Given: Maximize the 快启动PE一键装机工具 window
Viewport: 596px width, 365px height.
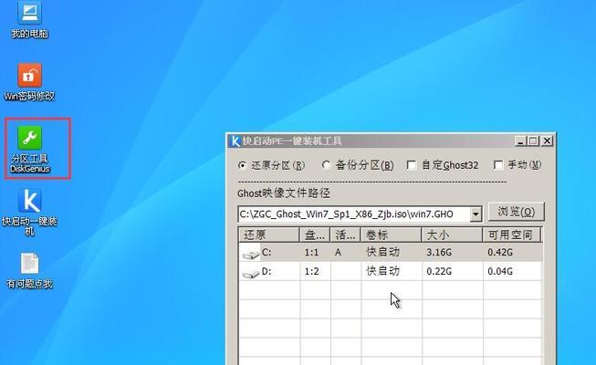Looking at the screenshot, I should tap(533, 141).
